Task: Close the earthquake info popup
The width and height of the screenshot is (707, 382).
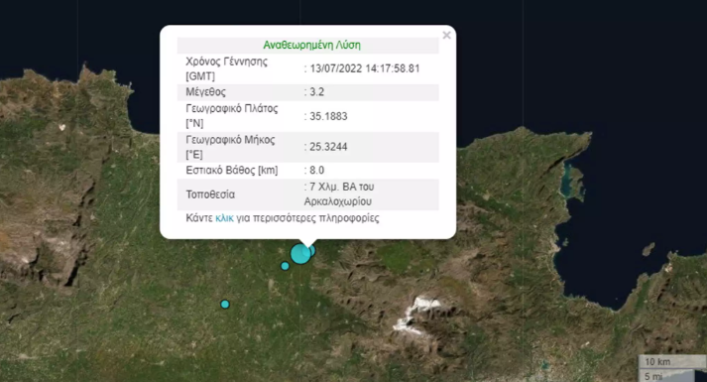Action: point(446,35)
